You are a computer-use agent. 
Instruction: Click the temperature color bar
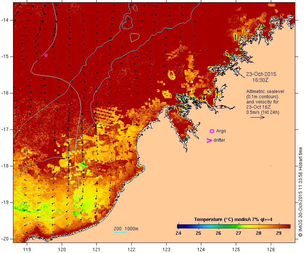click(234, 226)
